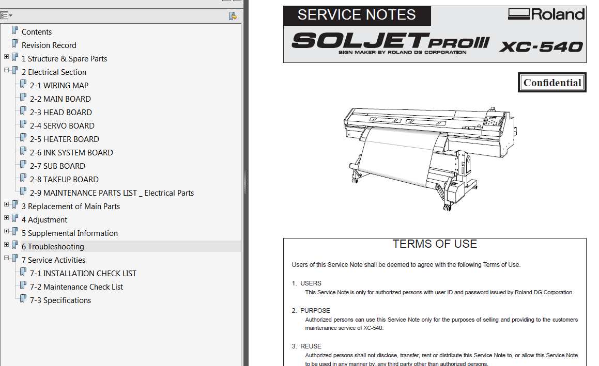Click the SERVICE NOTES title banner
This screenshot has width=599, height=366.
coord(357,15)
